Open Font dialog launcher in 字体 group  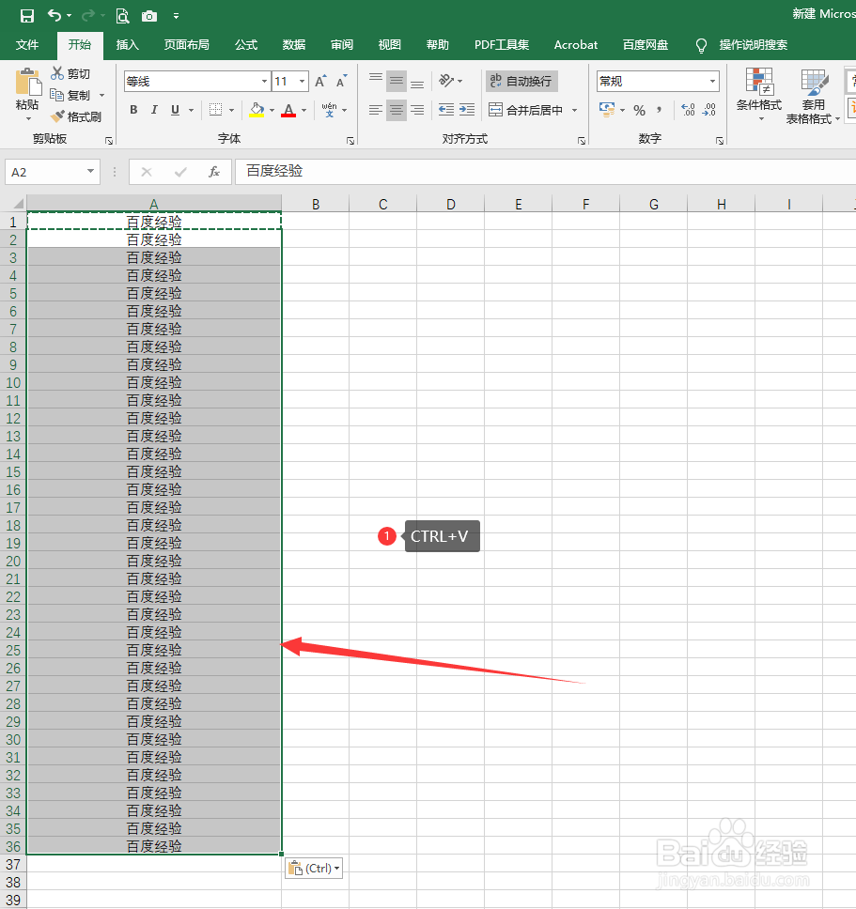pos(350,141)
